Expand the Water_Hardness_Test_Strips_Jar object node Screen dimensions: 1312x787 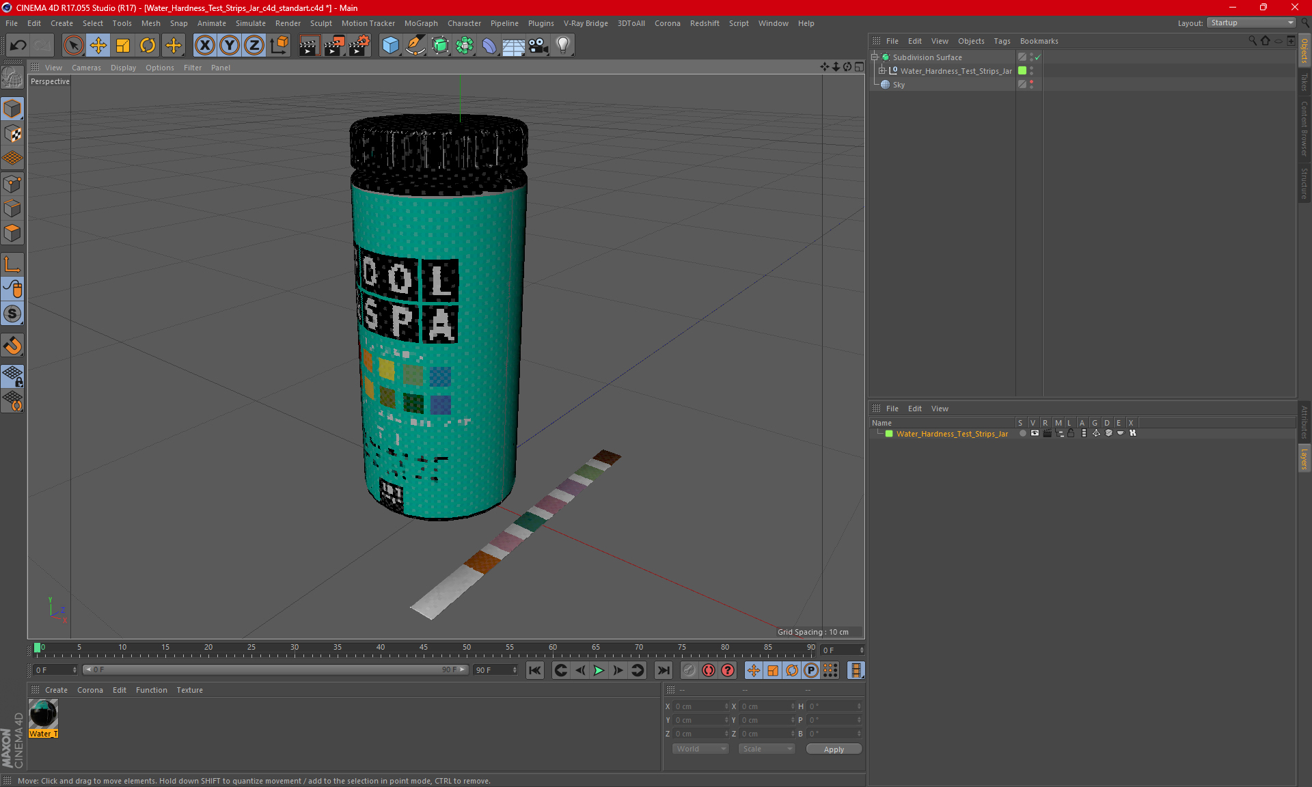882,71
